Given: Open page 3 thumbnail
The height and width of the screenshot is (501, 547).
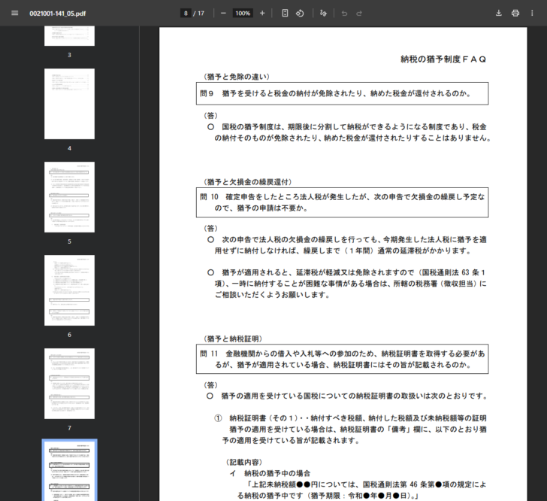Looking at the screenshot, I should (x=69, y=35).
